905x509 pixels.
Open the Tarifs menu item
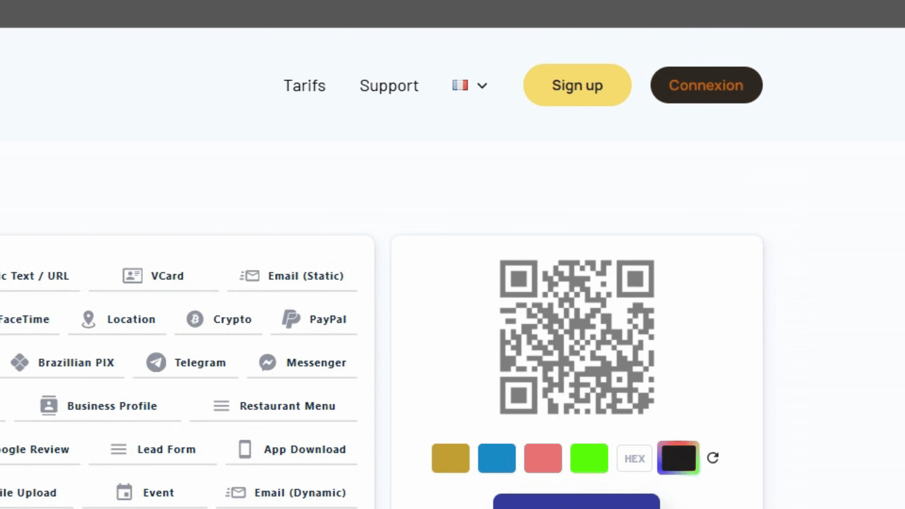[304, 85]
